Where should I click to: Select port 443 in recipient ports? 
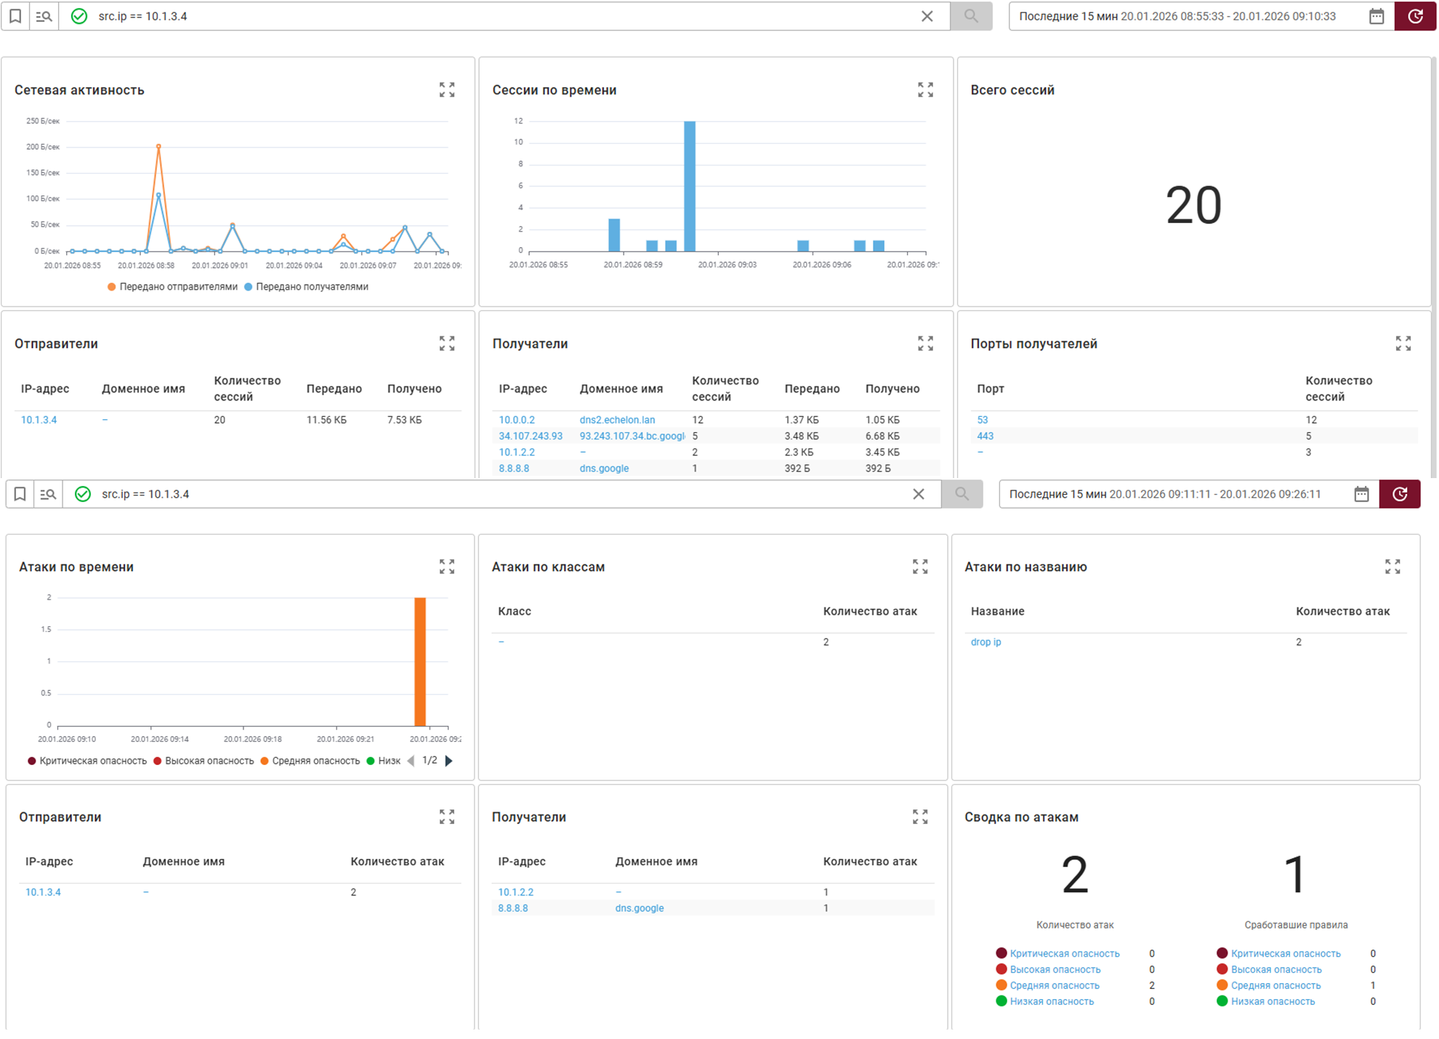pos(985,436)
